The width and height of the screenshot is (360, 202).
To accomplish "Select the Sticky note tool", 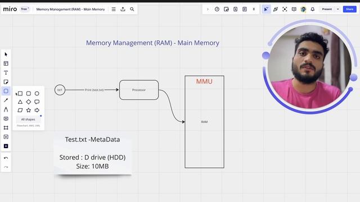I will click(x=6, y=82).
